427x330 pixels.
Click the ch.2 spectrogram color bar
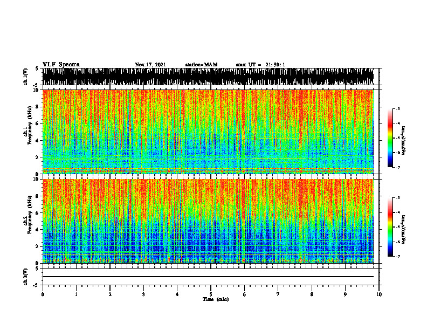tap(390, 227)
